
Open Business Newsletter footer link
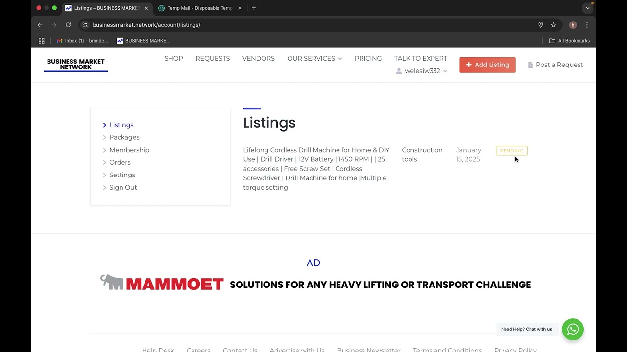click(369, 350)
